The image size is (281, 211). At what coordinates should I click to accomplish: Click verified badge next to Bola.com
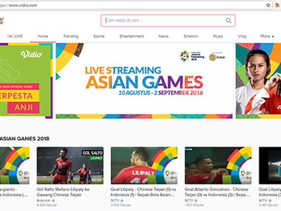coord(53,201)
